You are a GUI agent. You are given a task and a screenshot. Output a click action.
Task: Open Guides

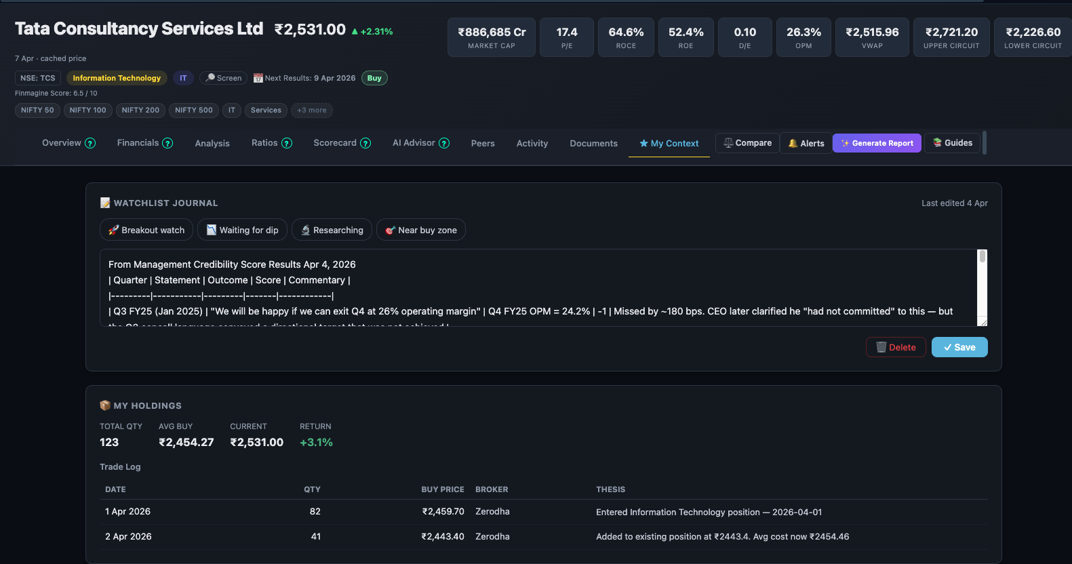pyautogui.click(x=952, y=143)
